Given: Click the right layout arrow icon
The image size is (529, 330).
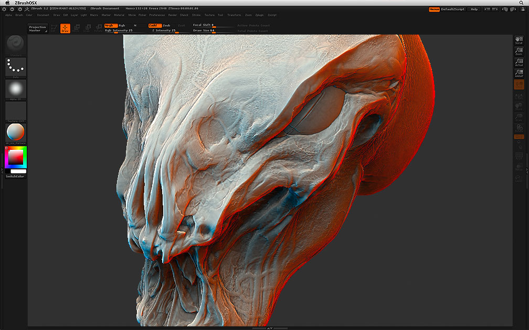Looking at the screenshot, I should (513, 9).
